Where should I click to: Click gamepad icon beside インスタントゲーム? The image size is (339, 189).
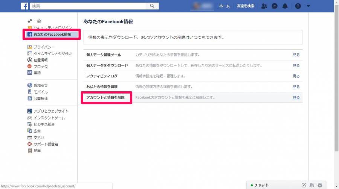(x=30, y=118)
